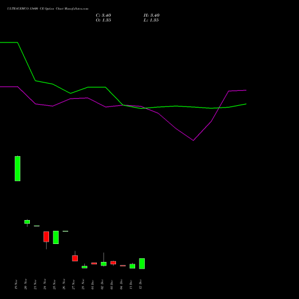The width and height of the screenshot is (299, 299).
Task: Click the last green candle above 12 Dec
Action: tap(142, 264)
